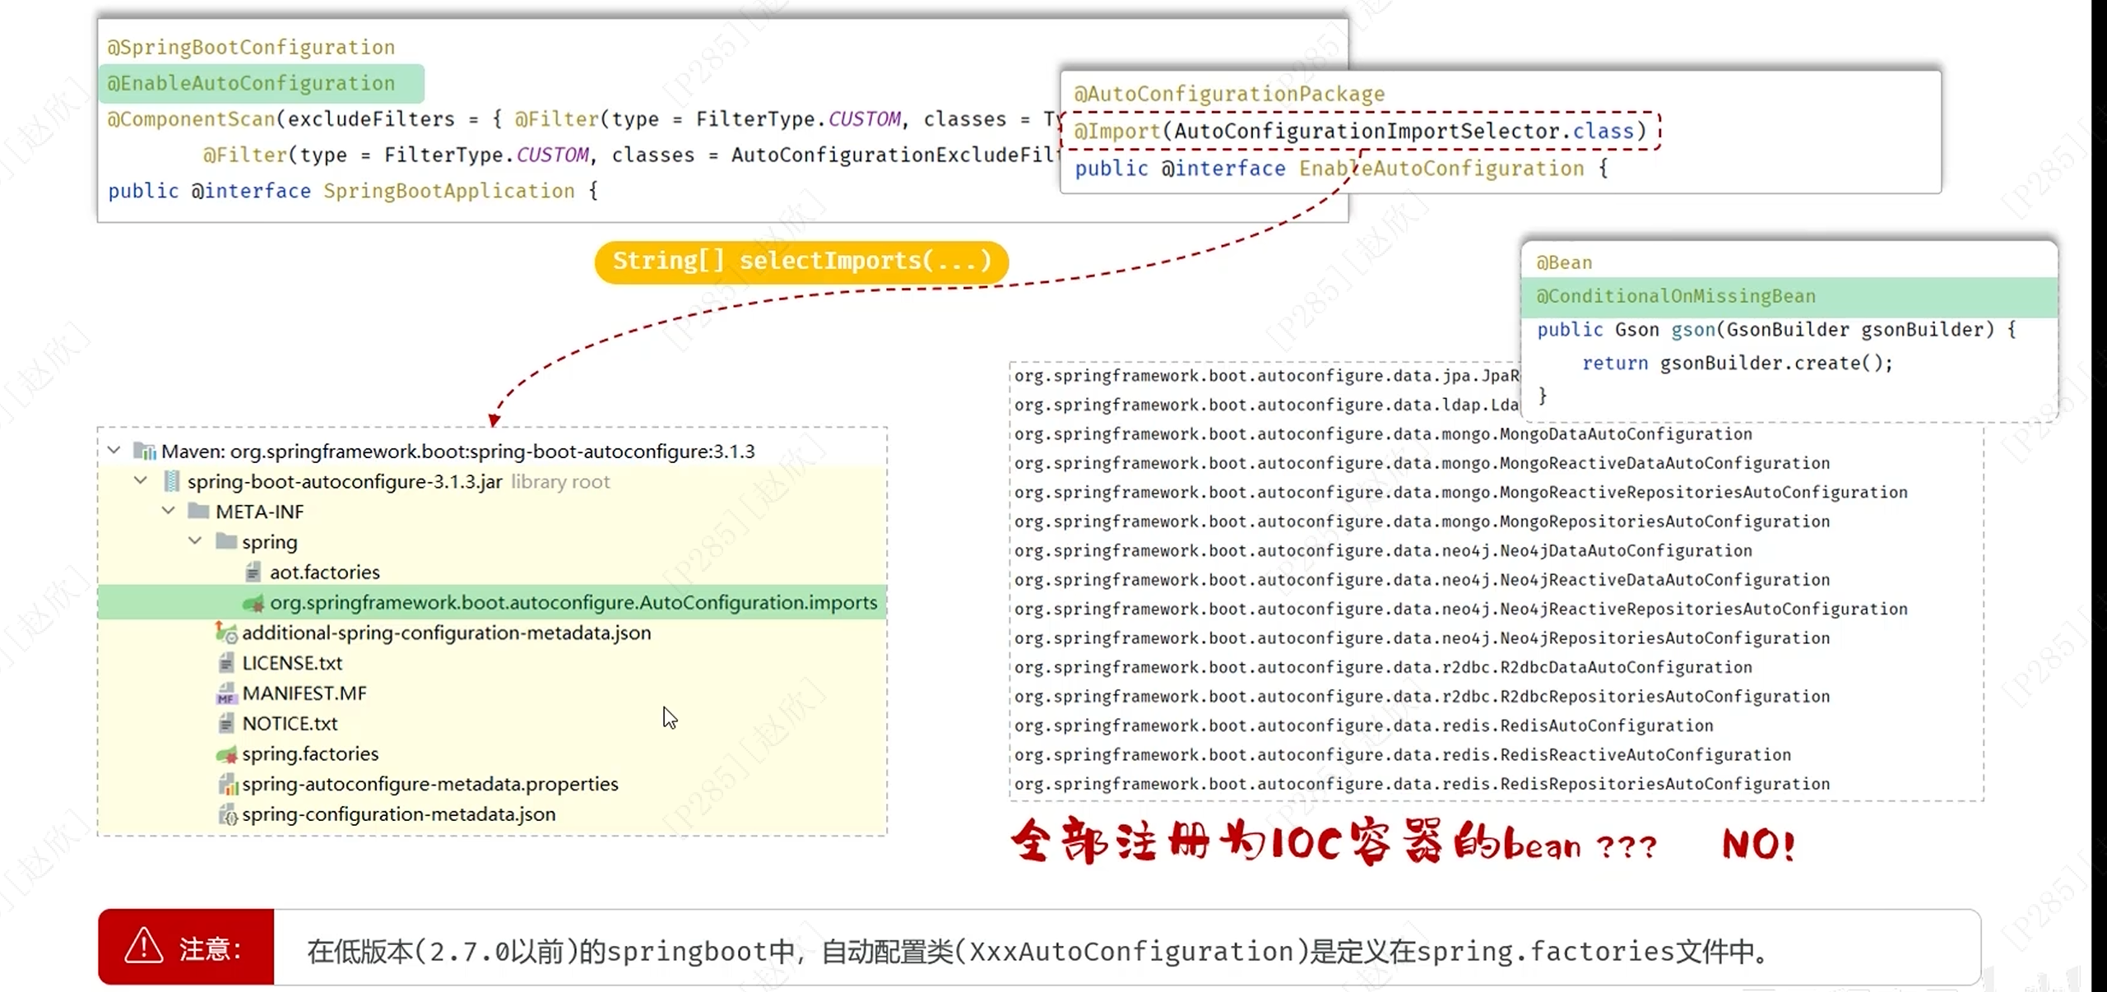Click the spring leaf icon of AutoConfiguration.imports
Viewport: 2107px width, 992px height.
click(x=253, y=603)
